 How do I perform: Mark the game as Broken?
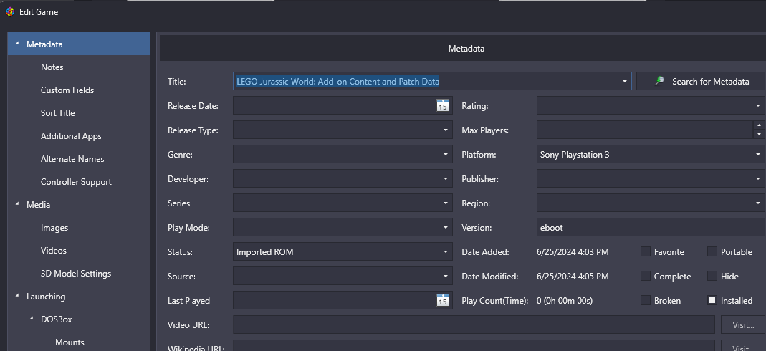coord(646,301)
